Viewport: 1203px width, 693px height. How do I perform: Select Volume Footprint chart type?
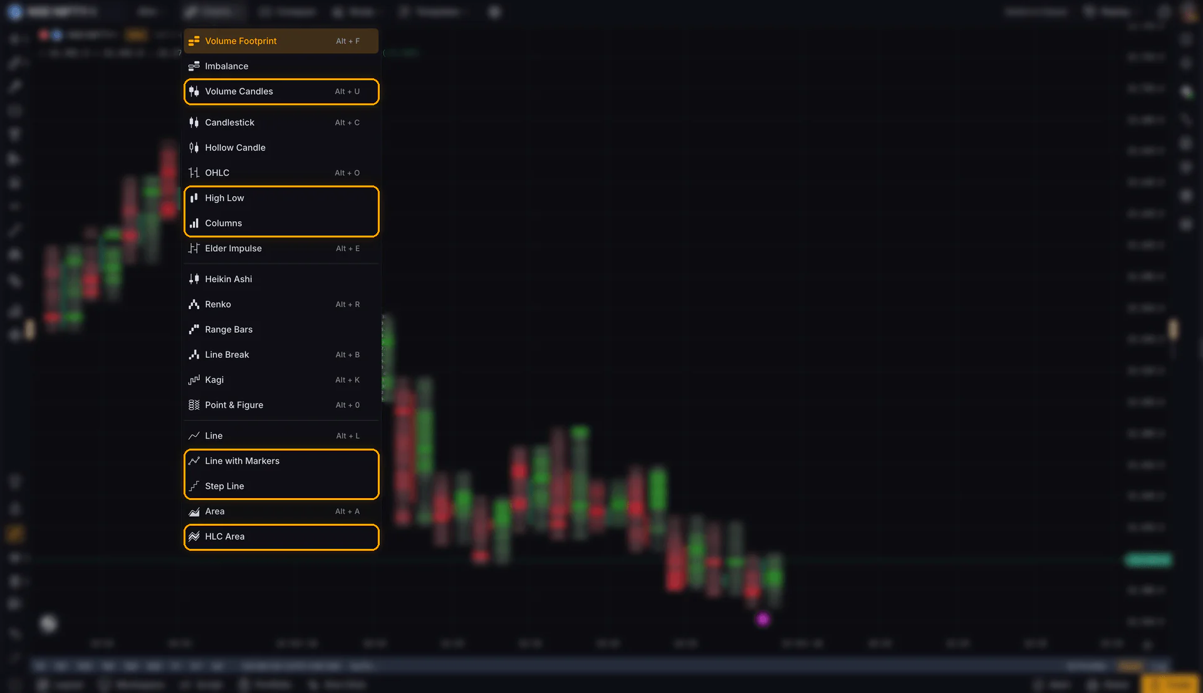(x=281, y=41)
